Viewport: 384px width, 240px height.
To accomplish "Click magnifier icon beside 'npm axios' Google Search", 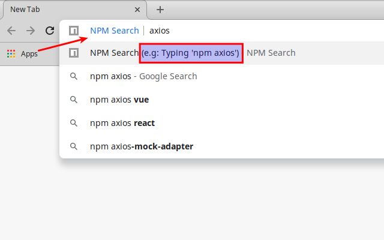I will [x=74, y=76].
